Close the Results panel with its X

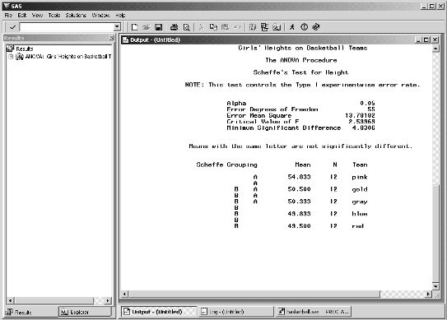tap(111, 38)
